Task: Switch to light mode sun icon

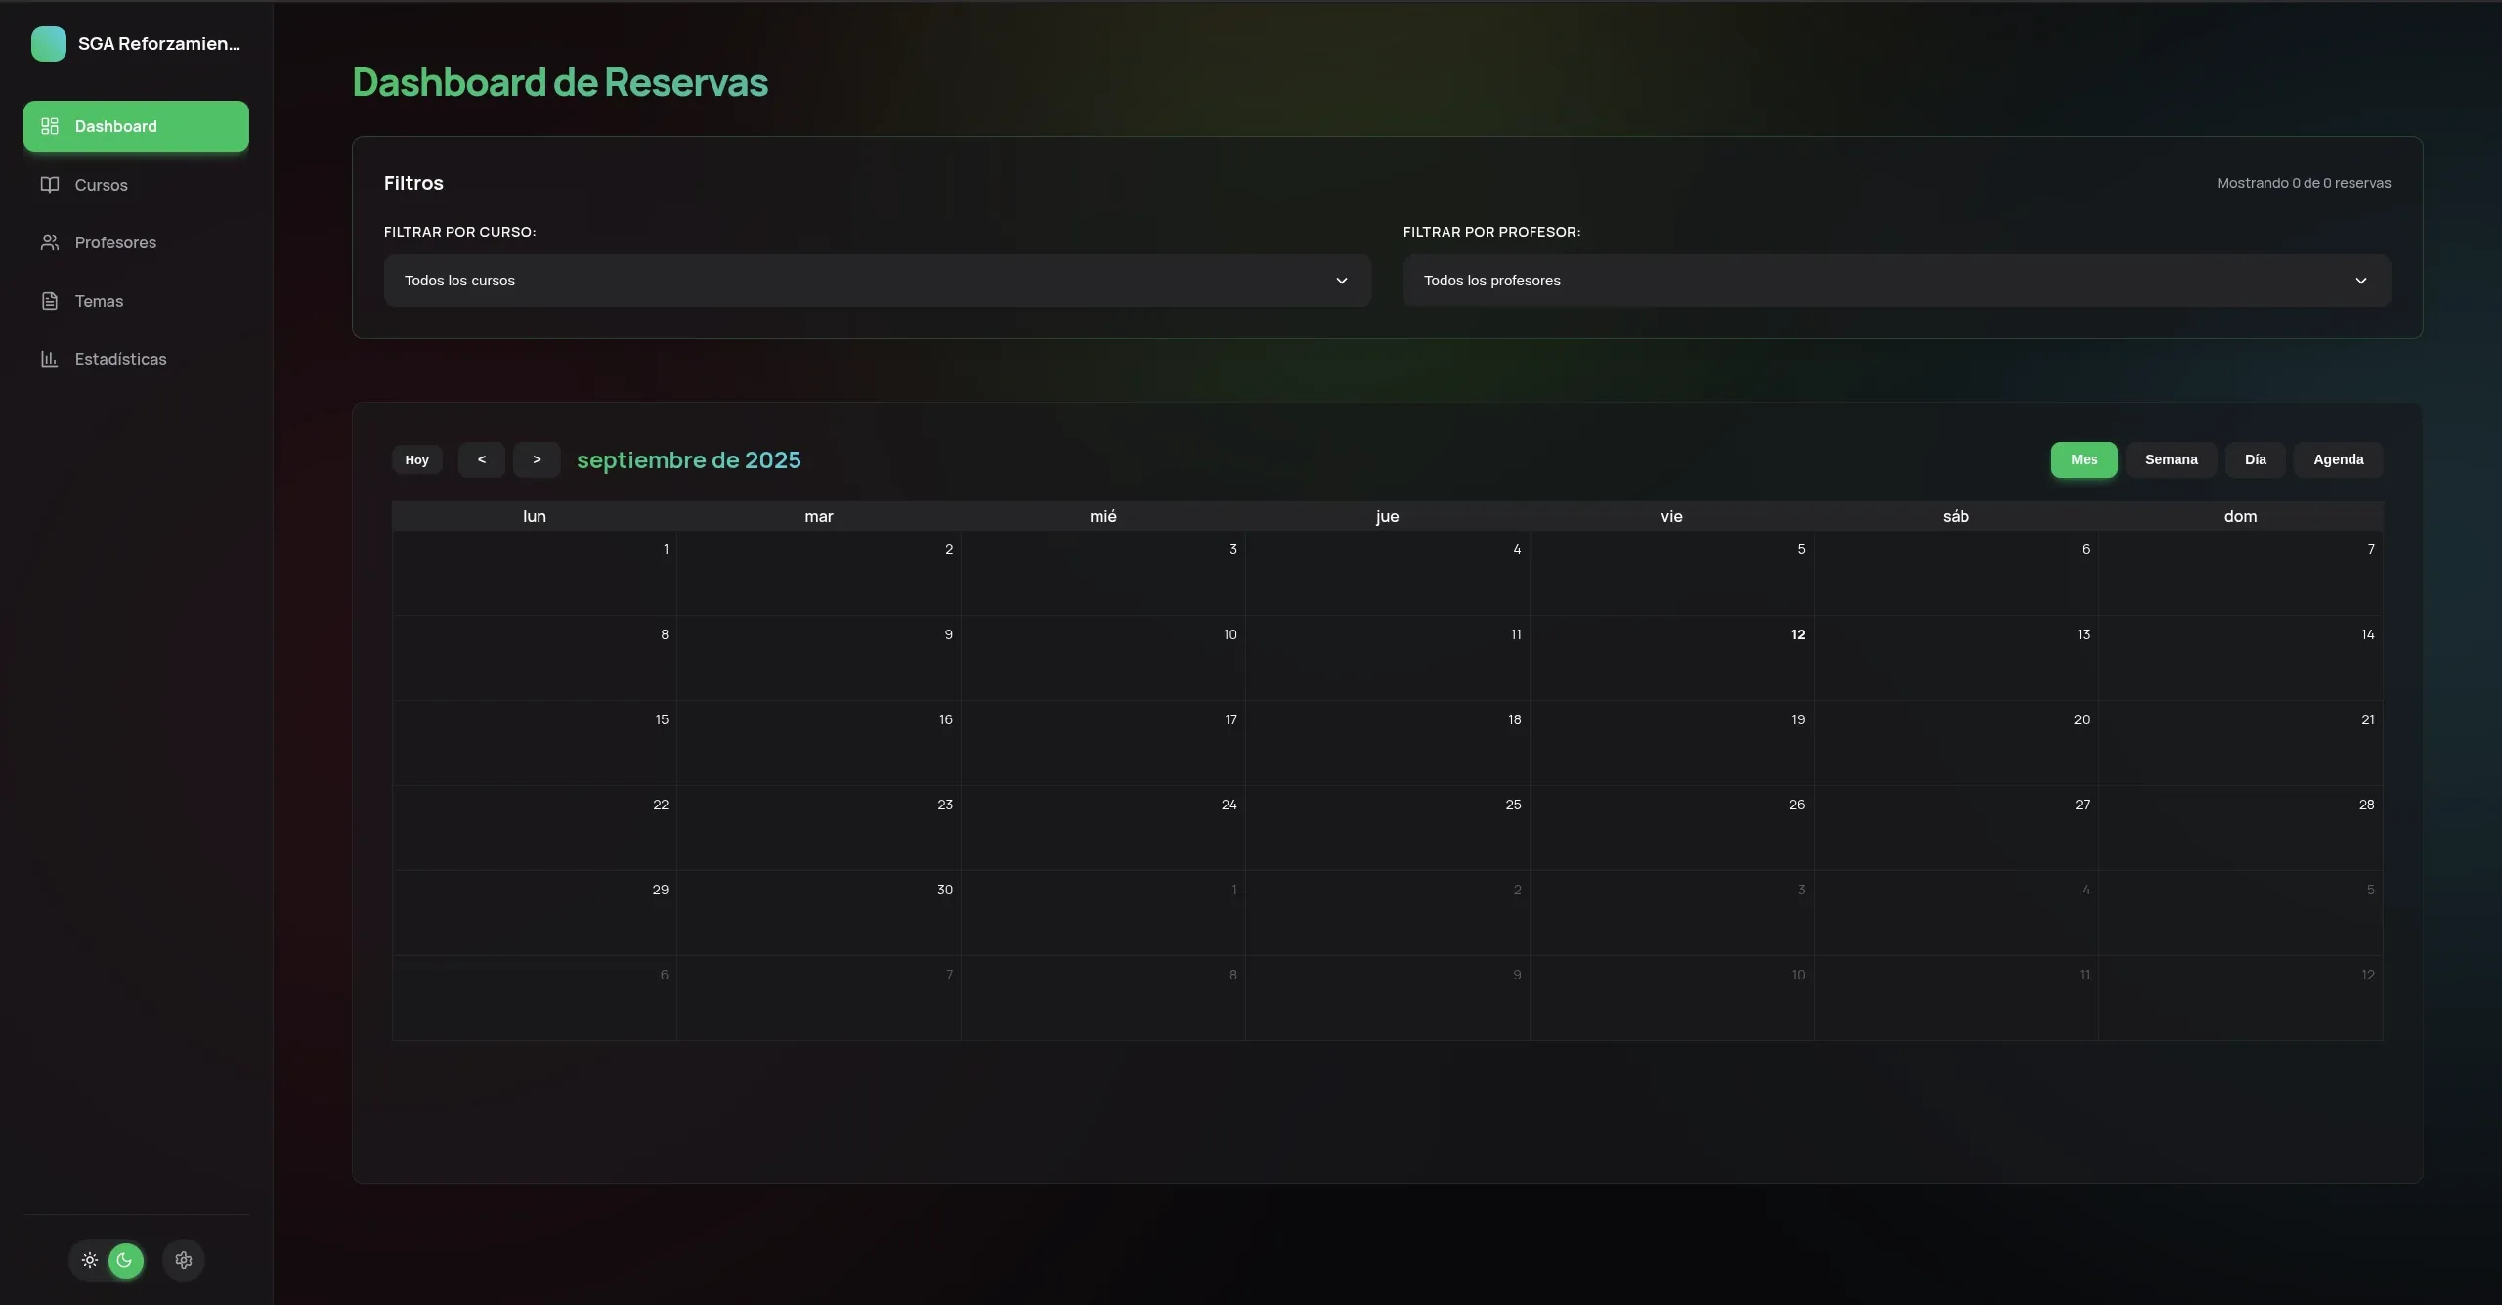Action: (x=90, y=1260)
